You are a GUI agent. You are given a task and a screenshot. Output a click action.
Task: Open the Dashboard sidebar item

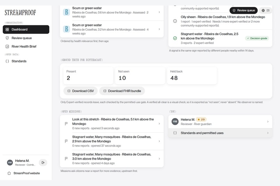26,29
